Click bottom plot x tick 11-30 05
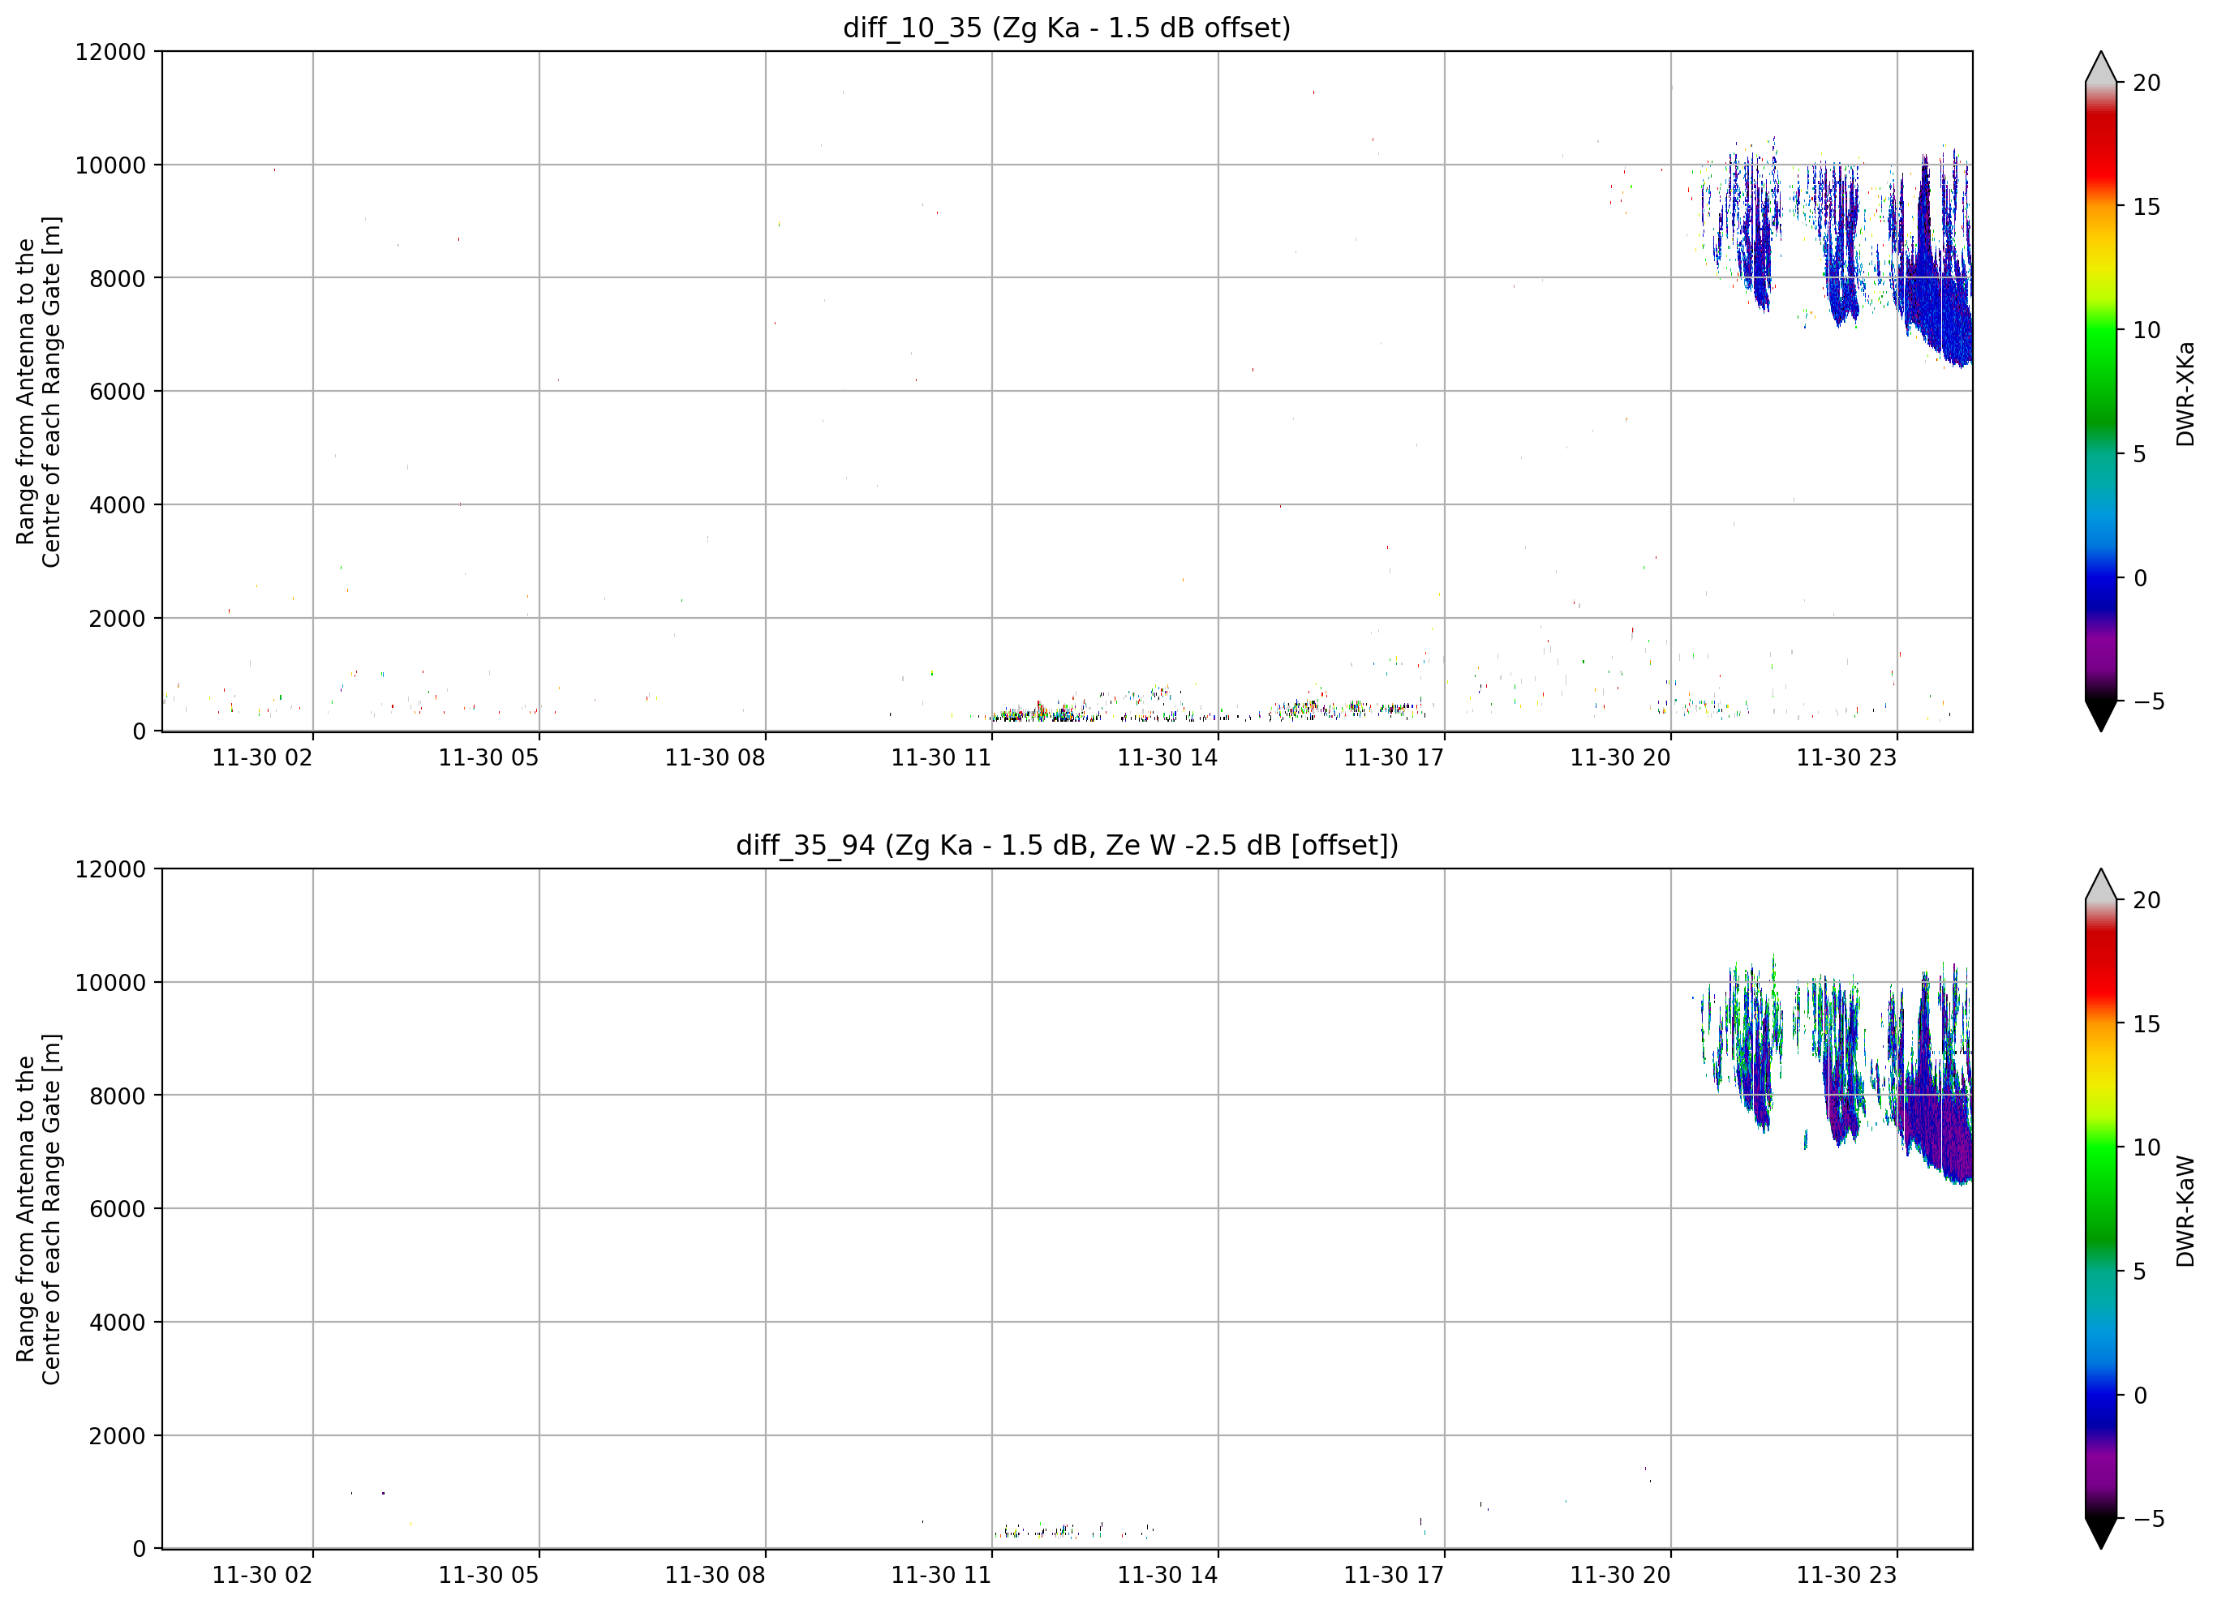2213x1604 pixels. [x=489, y=1576]
